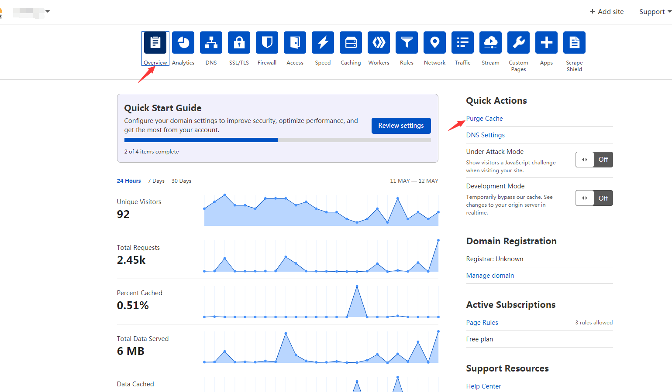Open the Firewall shield icon
Screen dimensions: 672x392
[x=267, y=43]
